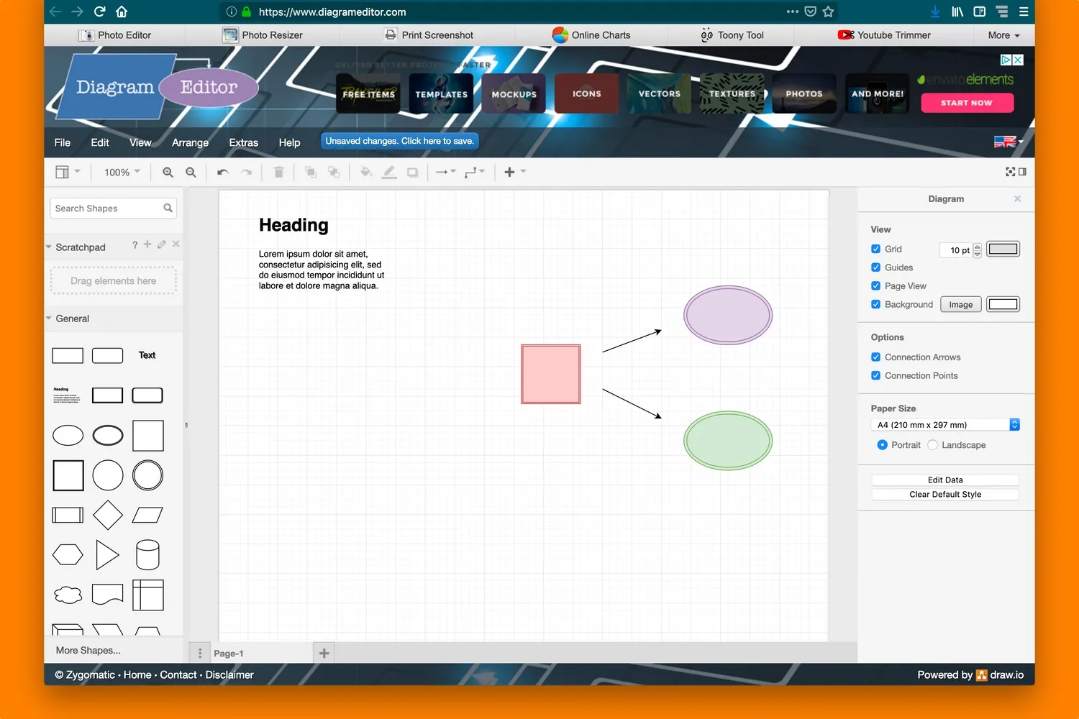Screen dimensions: 1079x719
Task: Click the search shapes magnifier icon
Action: click(168, 209)
